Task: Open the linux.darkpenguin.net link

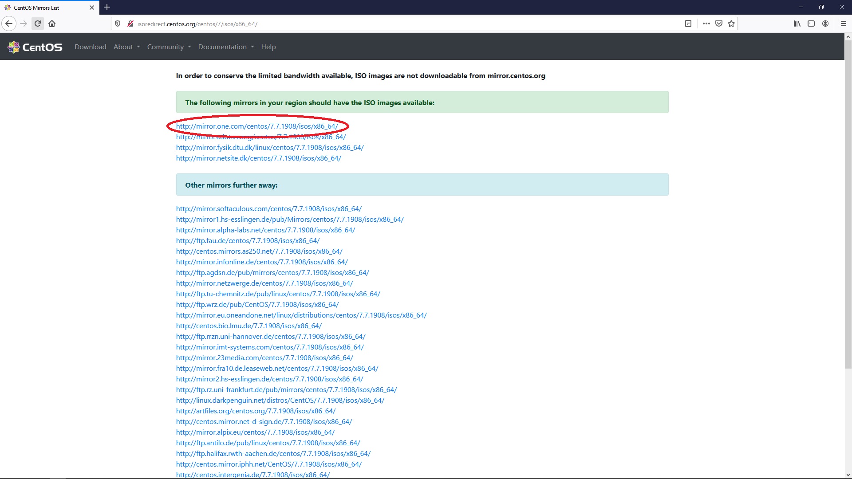Action: pos(280,400)
